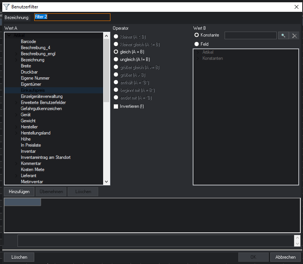The height and width of the screenshot is (264, 303).
Task: Select the Konstante radio button for Wert B
Action: pos(196,35)
